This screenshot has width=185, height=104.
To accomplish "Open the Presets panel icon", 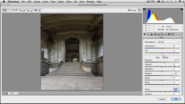I will pos(173,34).
